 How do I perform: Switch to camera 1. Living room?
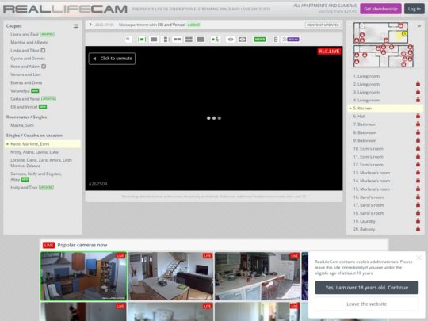[x=366, y=76]
